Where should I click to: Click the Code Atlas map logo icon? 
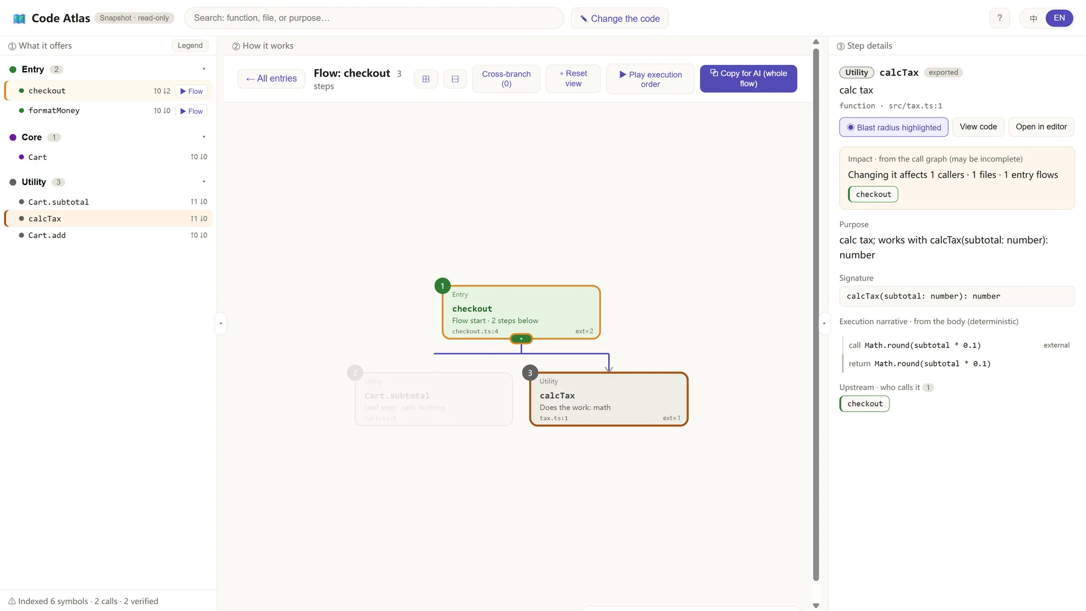pyautogui.click(x=19, y=18)
